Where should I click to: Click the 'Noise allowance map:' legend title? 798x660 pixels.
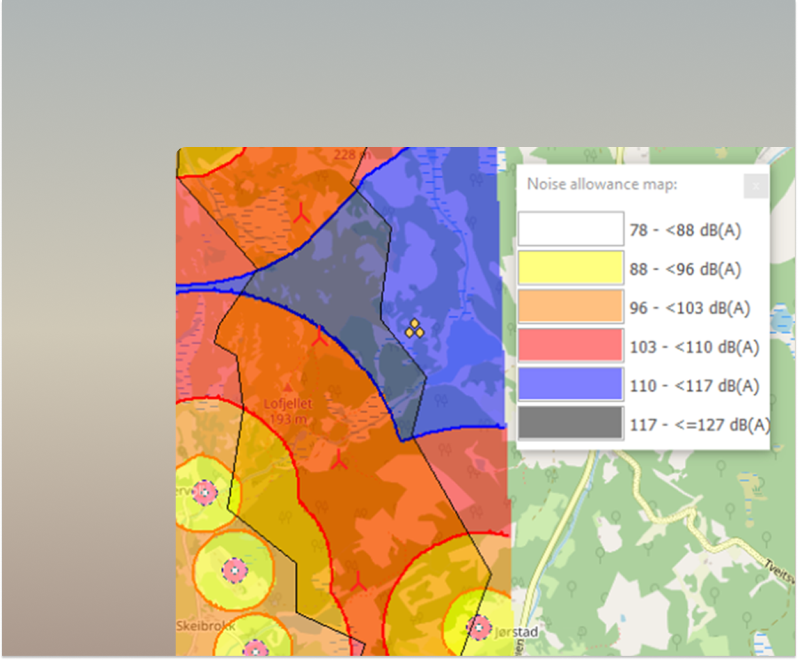pyautogui.click(x=602, y=184)
